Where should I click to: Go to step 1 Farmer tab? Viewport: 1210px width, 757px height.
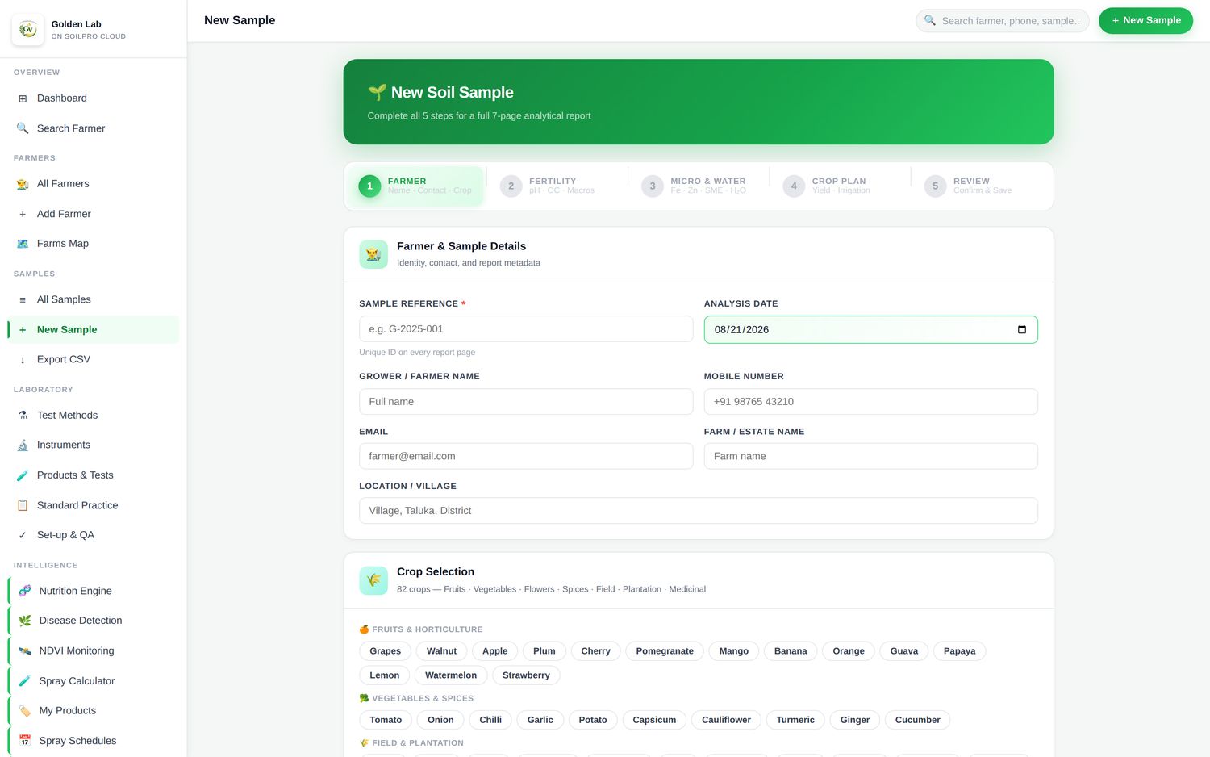tap(417, 186)
